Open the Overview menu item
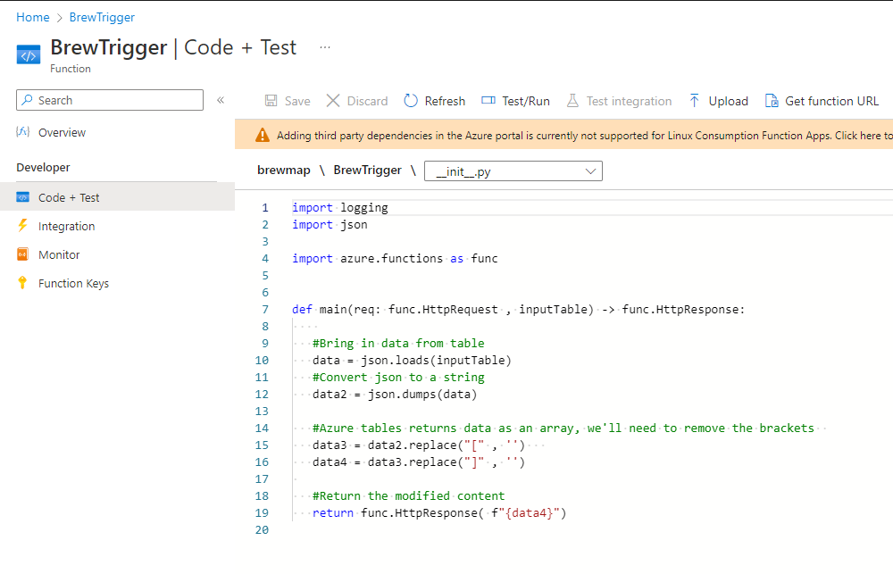Image resolution: width=893 pixels, height=574 pixels. point(63,133)
